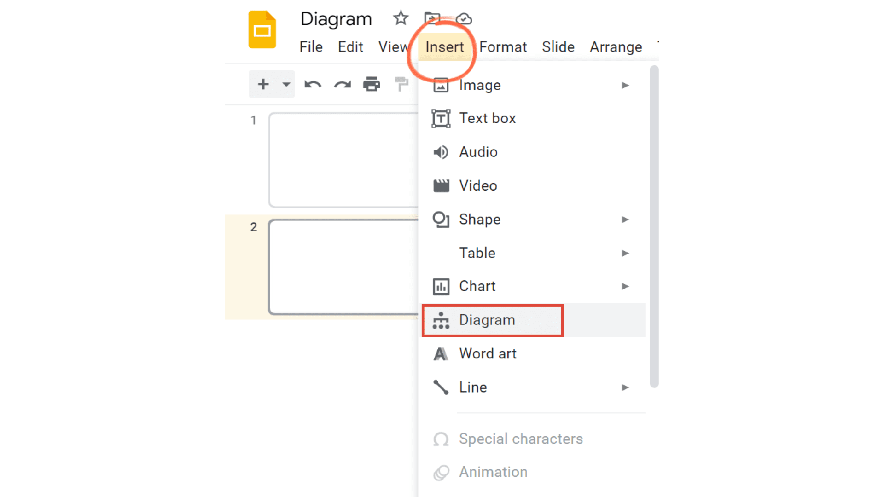The image size is (884, 497).
Task: Insert Word art
Action: 488,353
